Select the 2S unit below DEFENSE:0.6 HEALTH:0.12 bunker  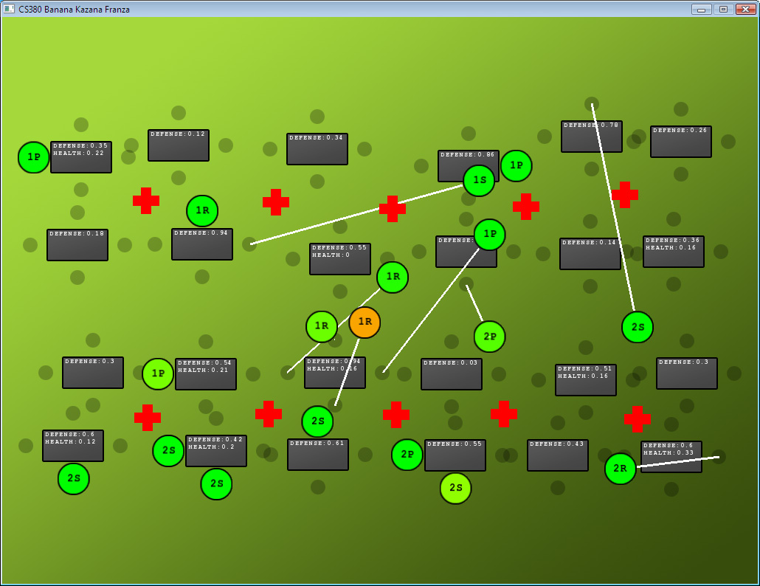(74, 479)
